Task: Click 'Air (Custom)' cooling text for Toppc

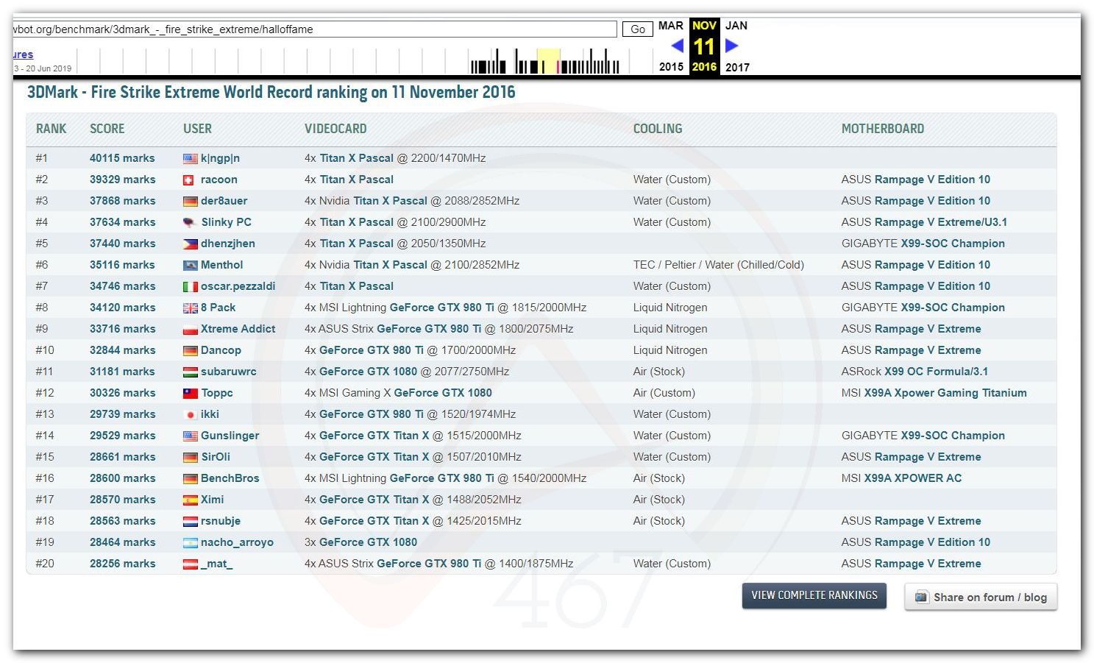Action: (664, 393)
